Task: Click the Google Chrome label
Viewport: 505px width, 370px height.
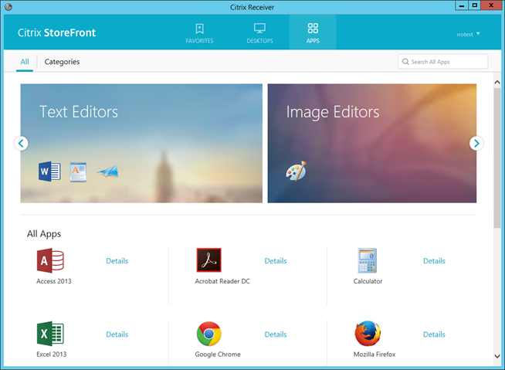Action: (218, 355)
